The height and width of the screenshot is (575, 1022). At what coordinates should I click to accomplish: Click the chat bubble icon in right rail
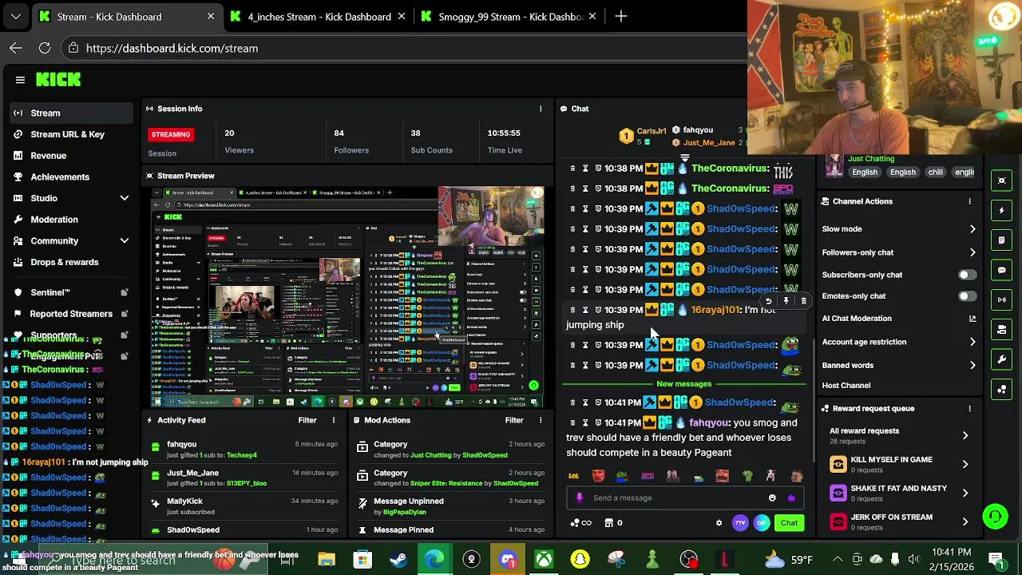coord(1002,270)
